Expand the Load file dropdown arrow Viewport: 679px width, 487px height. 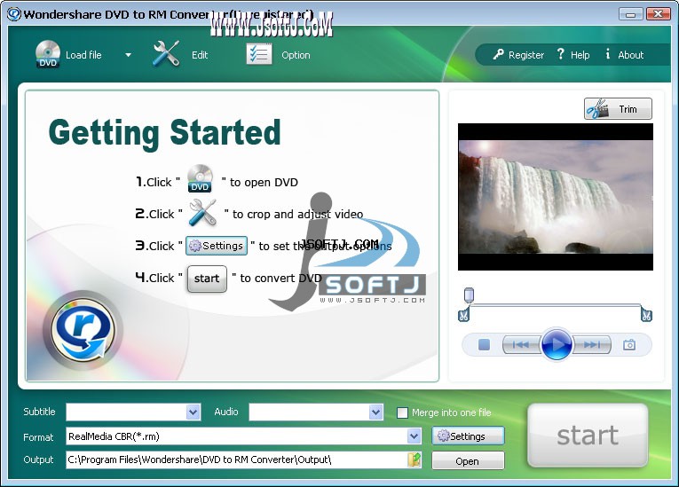coord(128,55)
